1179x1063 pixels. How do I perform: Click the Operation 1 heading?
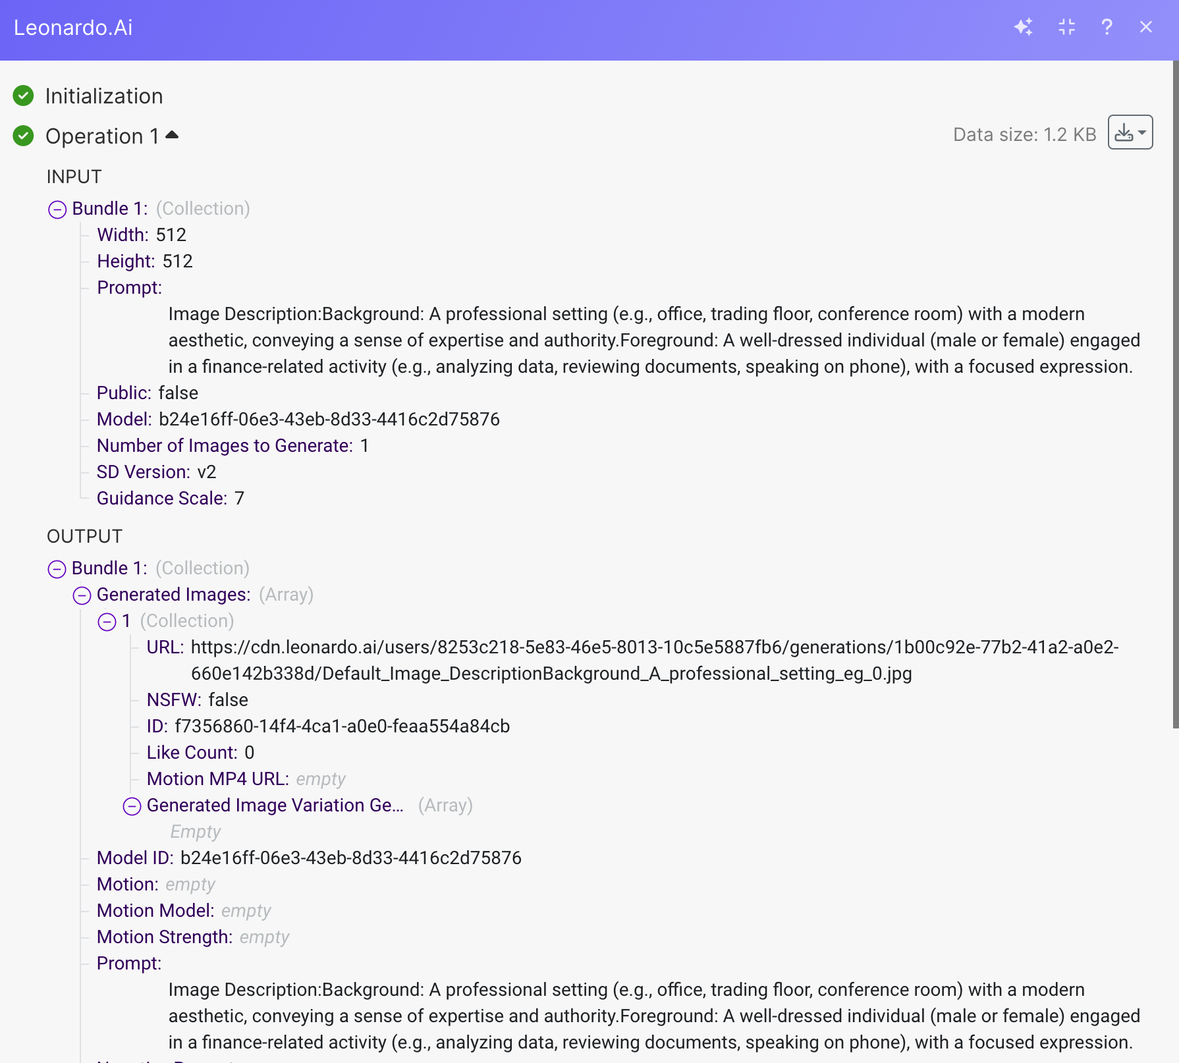tap(102, 136)
